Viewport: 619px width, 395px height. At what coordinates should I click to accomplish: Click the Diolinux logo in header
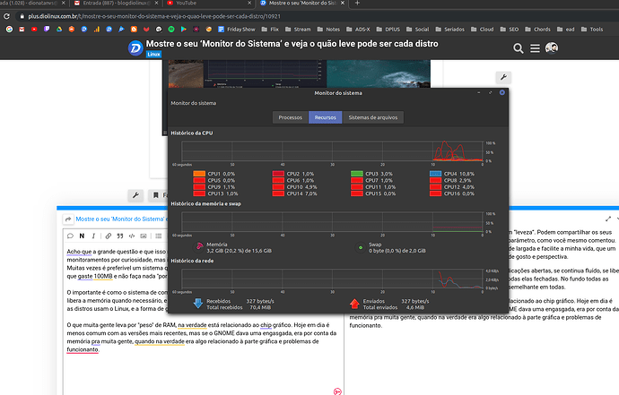click(135, 48)
